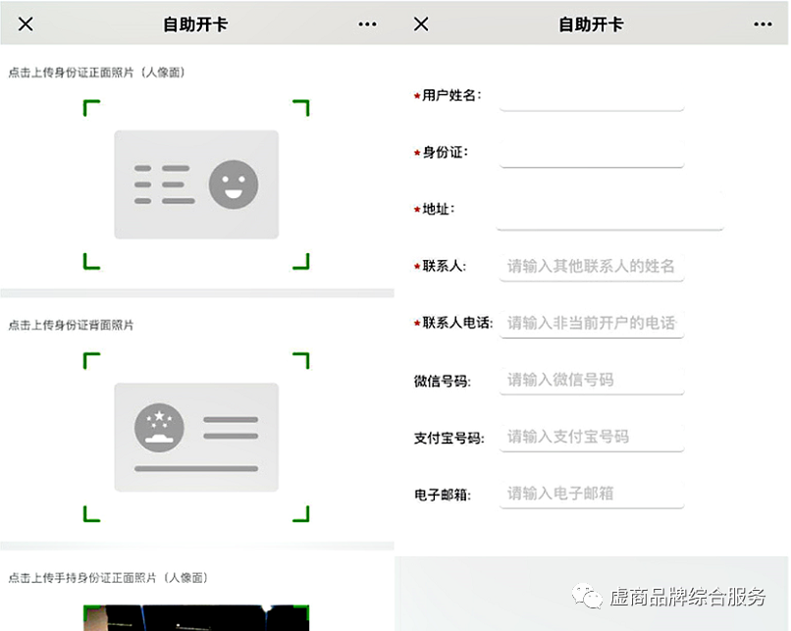Tap the 点击上传身份证背面照片 label
Viewport: 791px width, 631px height.
tap(71, 325)
